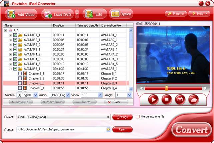Open the Subtitle language dropdown
Image resolution: width=214 pixels, height=143 pixels.
(x=36, y=95)
